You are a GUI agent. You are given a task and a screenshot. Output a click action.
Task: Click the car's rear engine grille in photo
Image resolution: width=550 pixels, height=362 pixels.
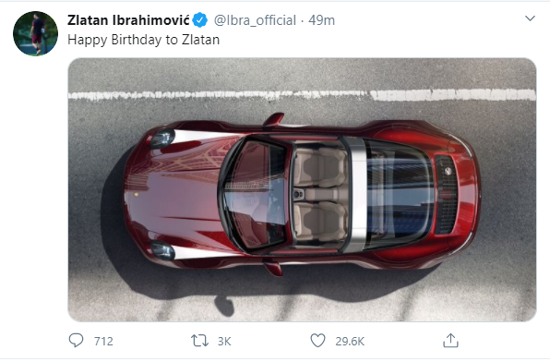(447, 195)
